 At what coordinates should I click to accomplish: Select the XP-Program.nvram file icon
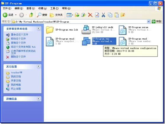click(123, 30)
